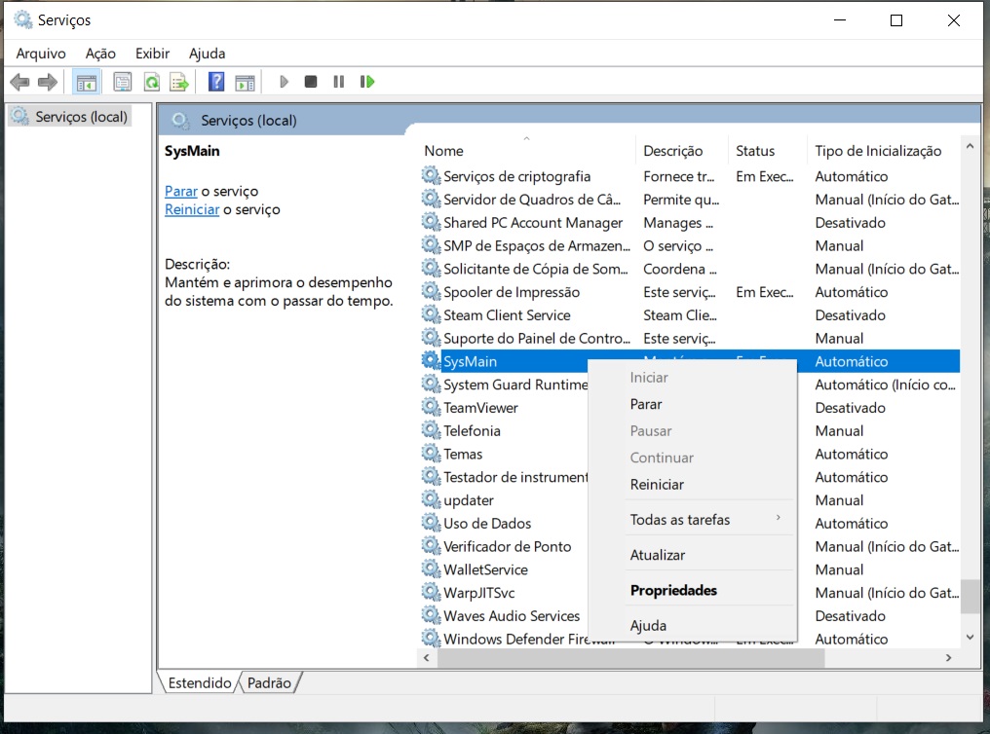990x734 pixels.
Task: Select the System Guard Runtime service
Action: 504,385
